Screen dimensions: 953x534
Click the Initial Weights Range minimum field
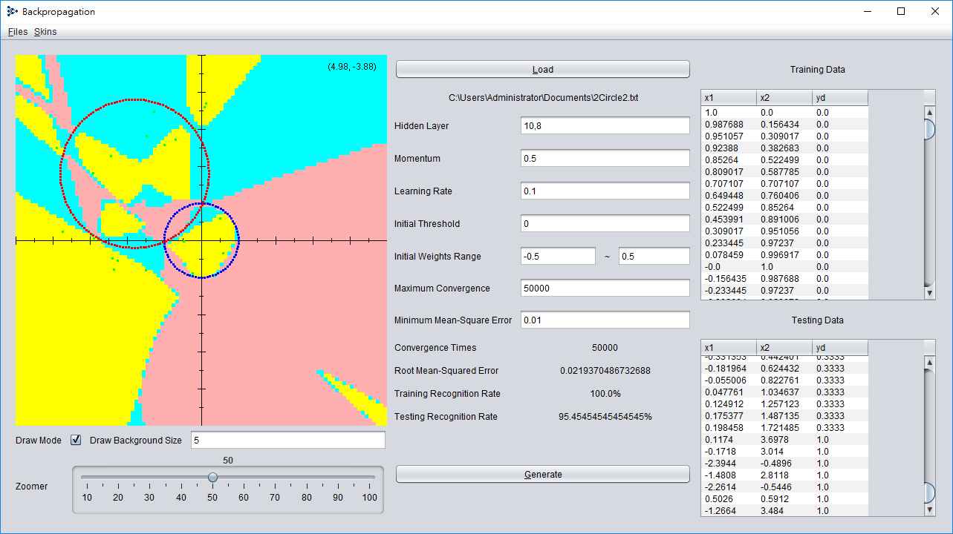coord(558,256)
